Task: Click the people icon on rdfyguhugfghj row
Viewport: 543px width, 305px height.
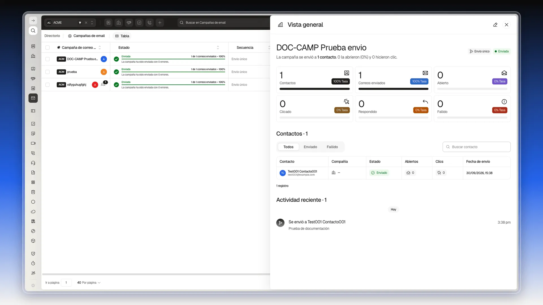Action: click(103, 84)
